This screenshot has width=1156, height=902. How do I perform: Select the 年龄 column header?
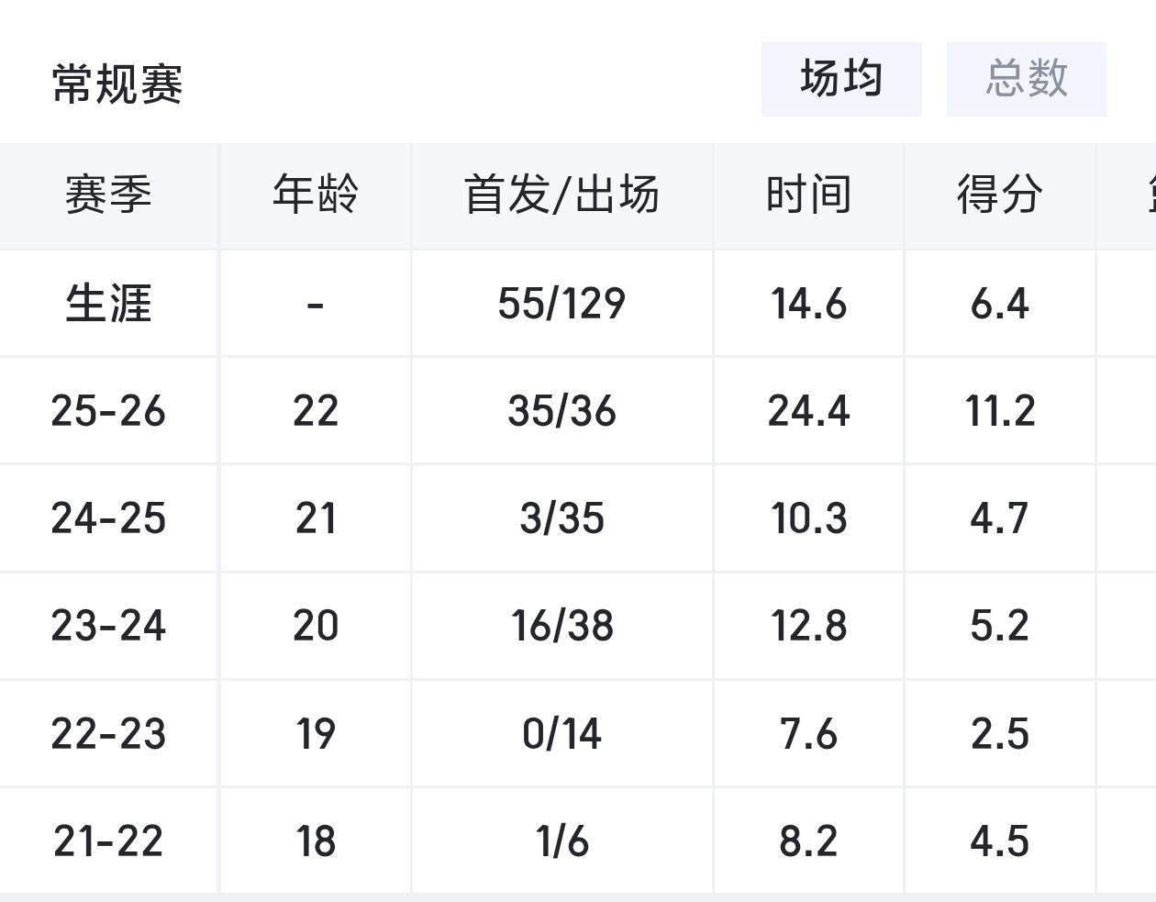(316, 195)
